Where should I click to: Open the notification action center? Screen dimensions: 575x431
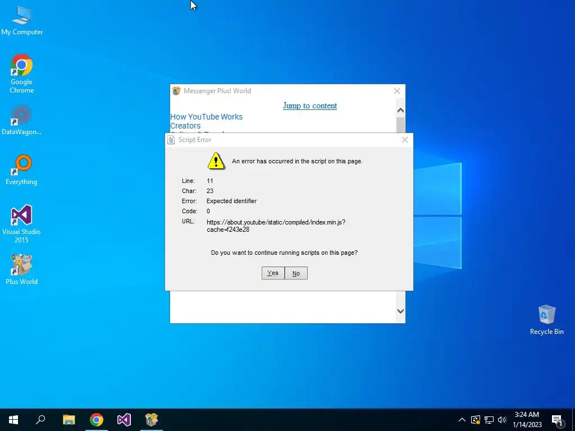(x=557, y=420)
